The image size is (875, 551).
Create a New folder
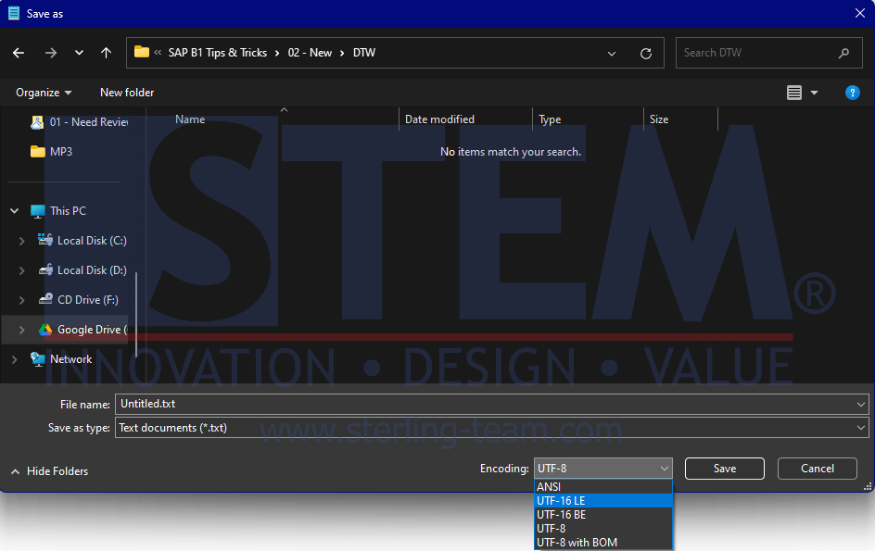127,93
